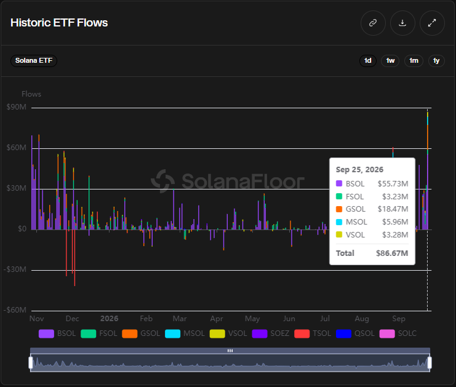Screen dimensions: 456x387
Task: Click the $90M axis label
Action: (x=16, y=107)
